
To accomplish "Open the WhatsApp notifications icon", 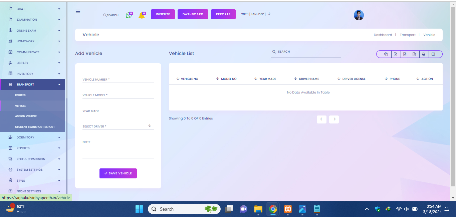I will tap(129, 15).
